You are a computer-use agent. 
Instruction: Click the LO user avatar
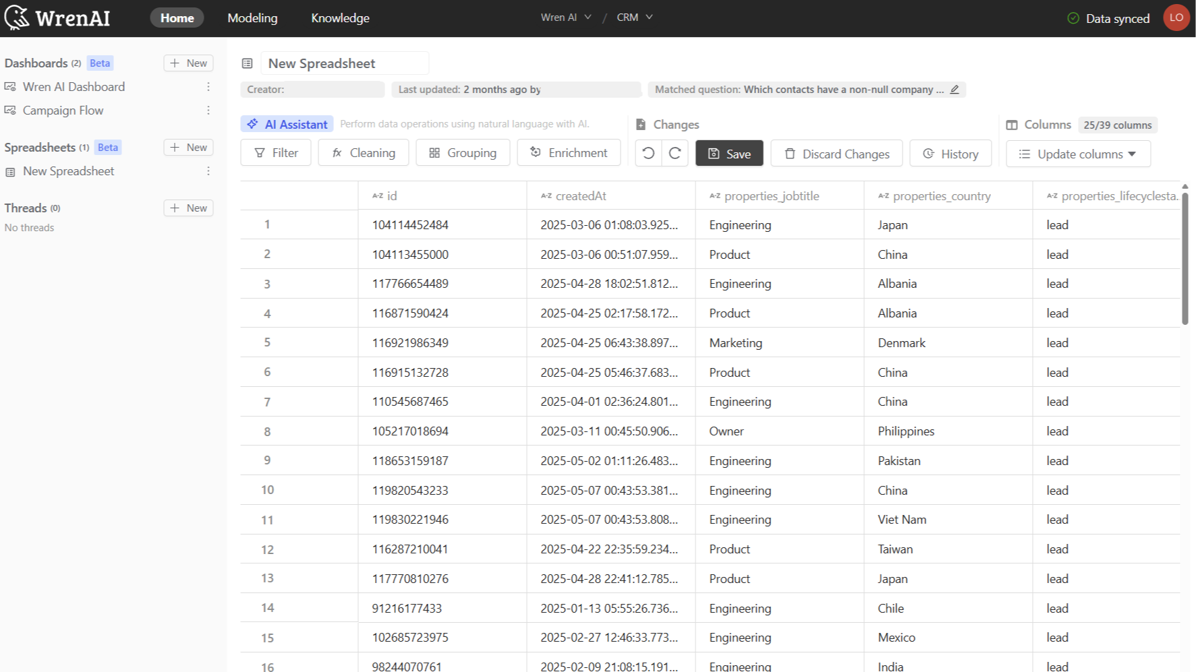coord(1176,18)
